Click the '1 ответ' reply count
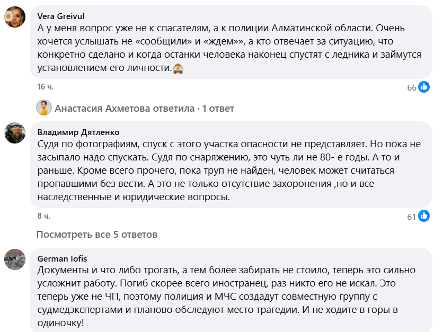443x332 pixels. point(218,109)
